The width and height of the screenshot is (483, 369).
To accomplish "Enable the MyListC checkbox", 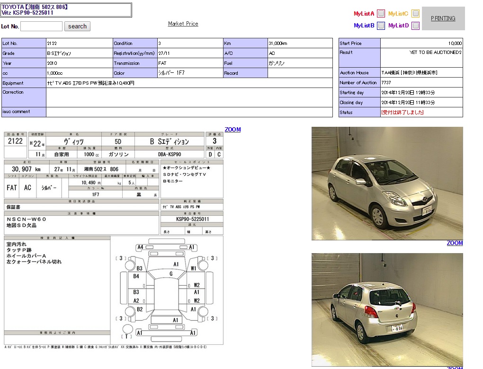I will [x=415, y=14].
